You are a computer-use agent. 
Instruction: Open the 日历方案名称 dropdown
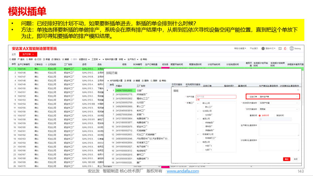tap(279, 109)
